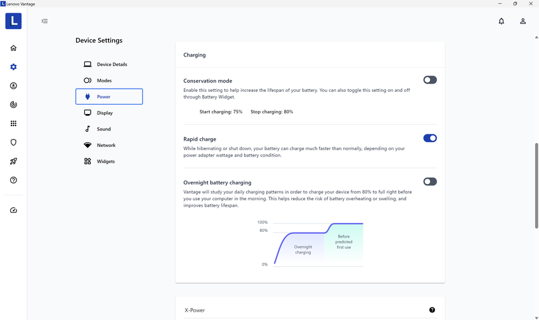
Task: Click the vertical scrollbar thumb
Action: [536, 185]
